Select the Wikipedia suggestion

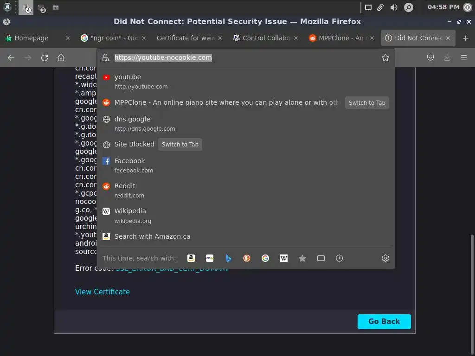[246, 216]
